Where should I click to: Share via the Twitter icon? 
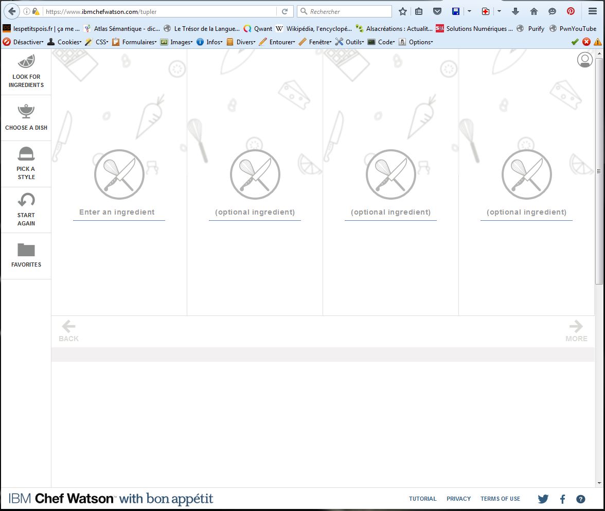(x=543, y=499)
